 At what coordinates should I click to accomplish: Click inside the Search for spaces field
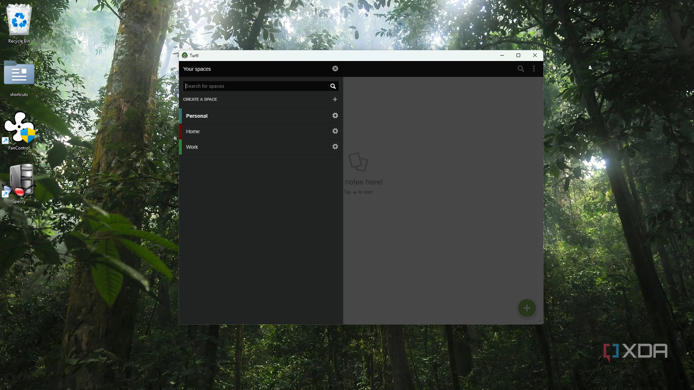[252, 86]
